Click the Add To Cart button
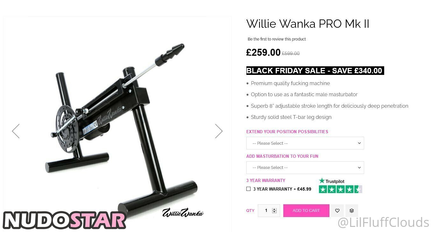431x232 pixels. click(306, 211)
